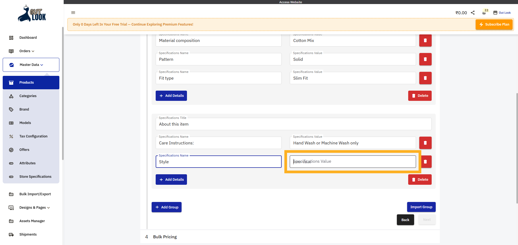Open the notifications bell icon
This screenshot has width=518, height=245.
tap(484, 13)
